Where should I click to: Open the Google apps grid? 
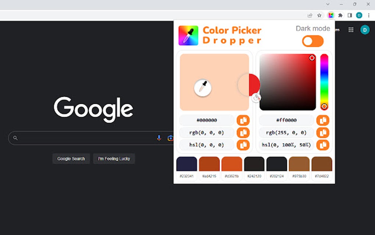[x=351, y=30]
